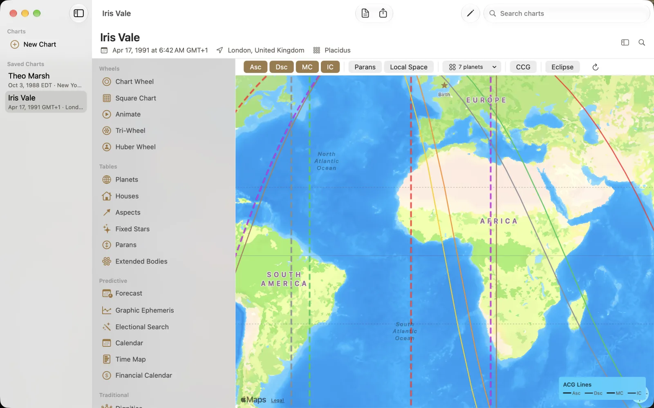Toggle Dsc lines on the map

(282, 67)
